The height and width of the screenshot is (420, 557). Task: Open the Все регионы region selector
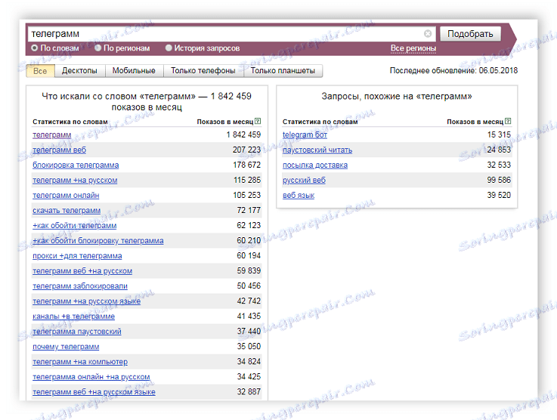click(413, 48)
